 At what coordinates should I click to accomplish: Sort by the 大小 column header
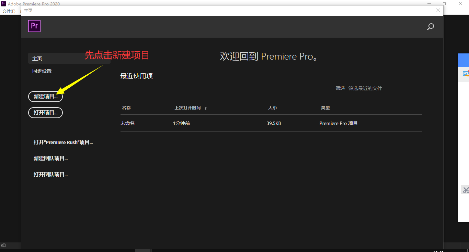(x=273, y=108)
